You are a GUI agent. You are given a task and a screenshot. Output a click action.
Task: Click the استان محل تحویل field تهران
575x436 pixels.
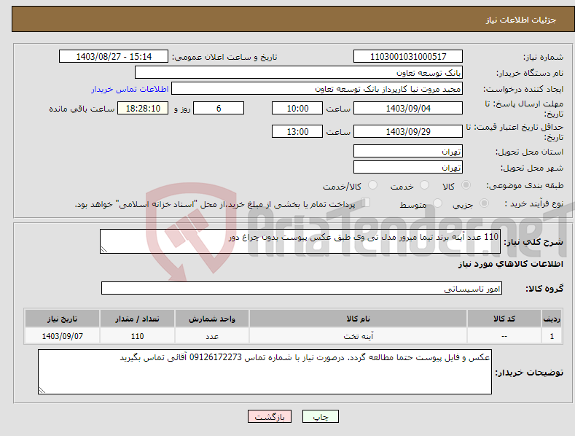pos(408,151)
